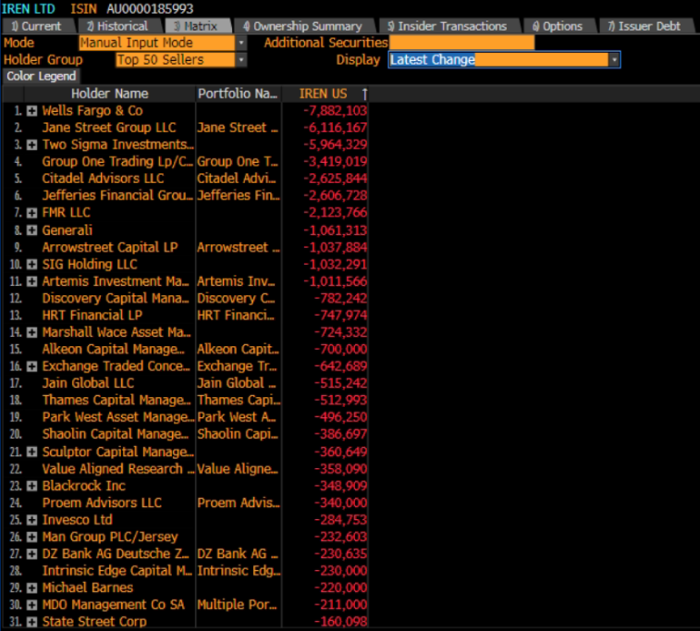This screenshot has width=700, height=631.
Task: Expand Exchange Traded Conce... row
Action: pyautogui.click(x=31, y=366)
